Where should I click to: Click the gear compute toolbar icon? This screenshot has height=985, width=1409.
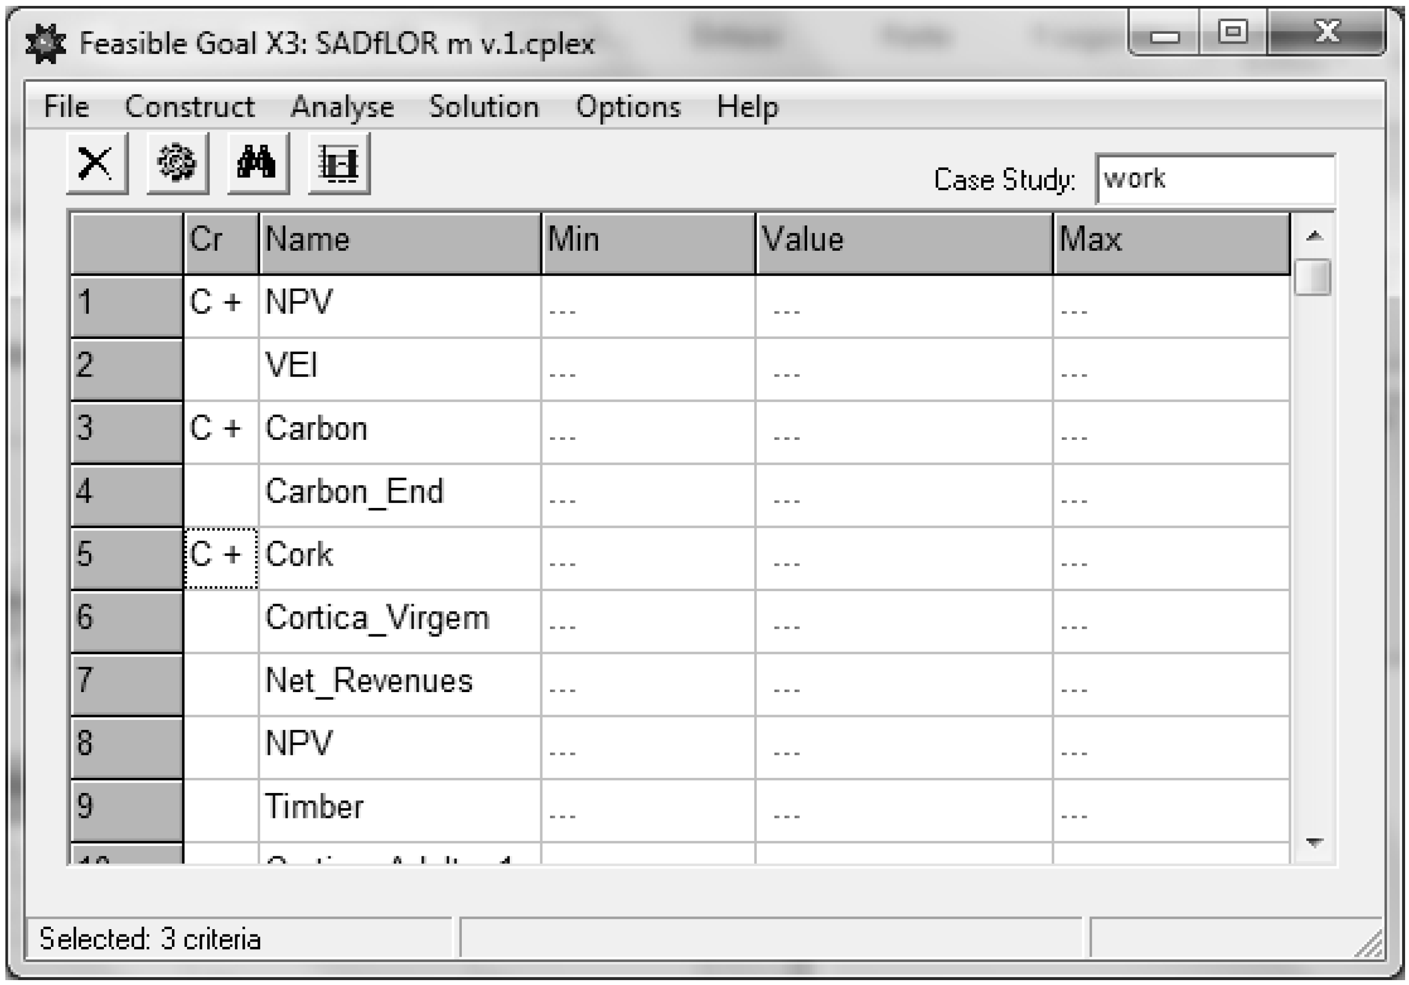tap(177, 163)
